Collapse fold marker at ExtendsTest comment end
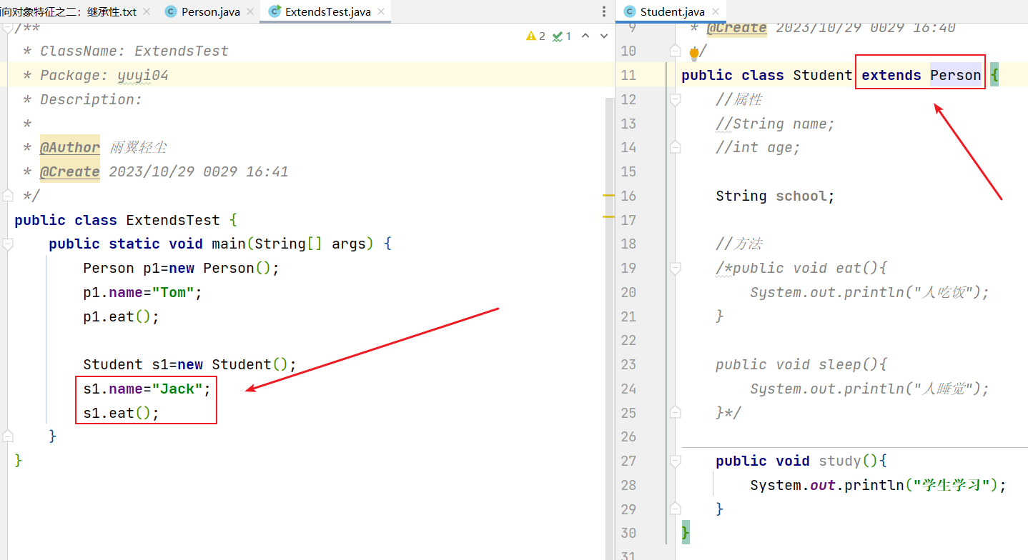Screen dimensions: 1028x560 point(7,195)
